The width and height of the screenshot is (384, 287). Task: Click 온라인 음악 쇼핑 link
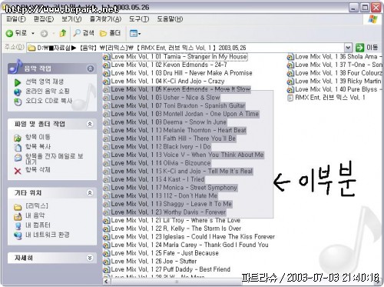[x=48, y=92]
